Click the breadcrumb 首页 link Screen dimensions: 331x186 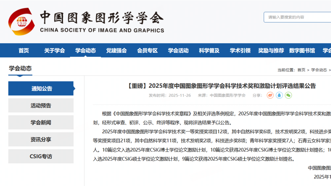(x=301, y=70)
